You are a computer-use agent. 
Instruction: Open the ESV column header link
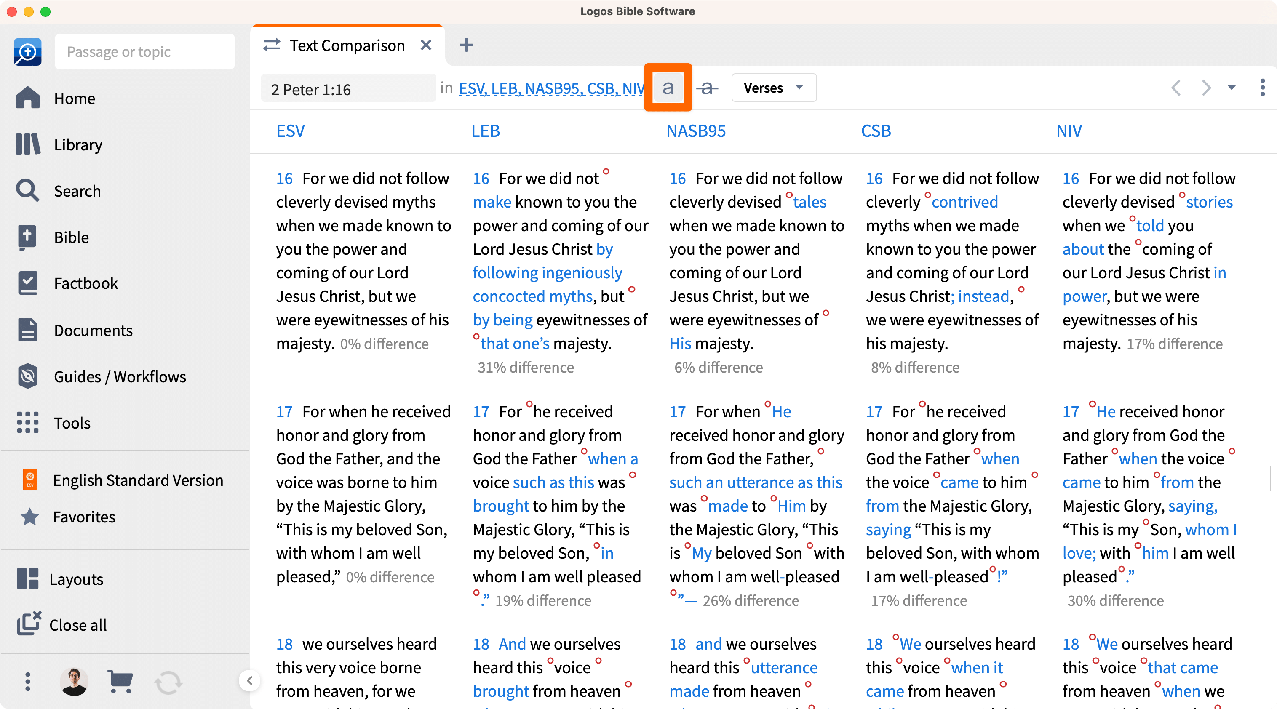tap(290, 131)
